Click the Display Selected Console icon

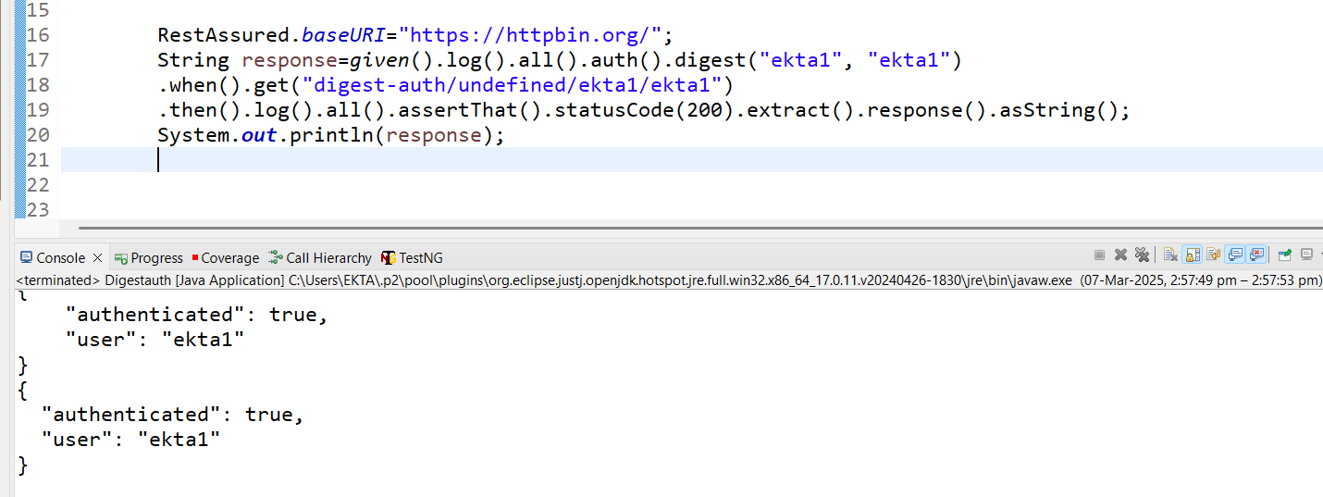point(1305,255)
